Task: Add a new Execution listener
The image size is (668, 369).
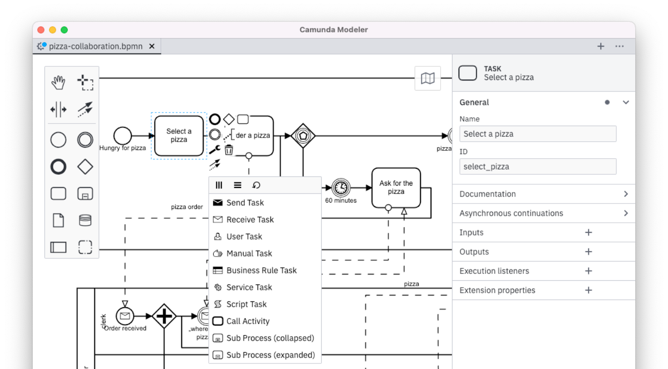Action: 588,271
